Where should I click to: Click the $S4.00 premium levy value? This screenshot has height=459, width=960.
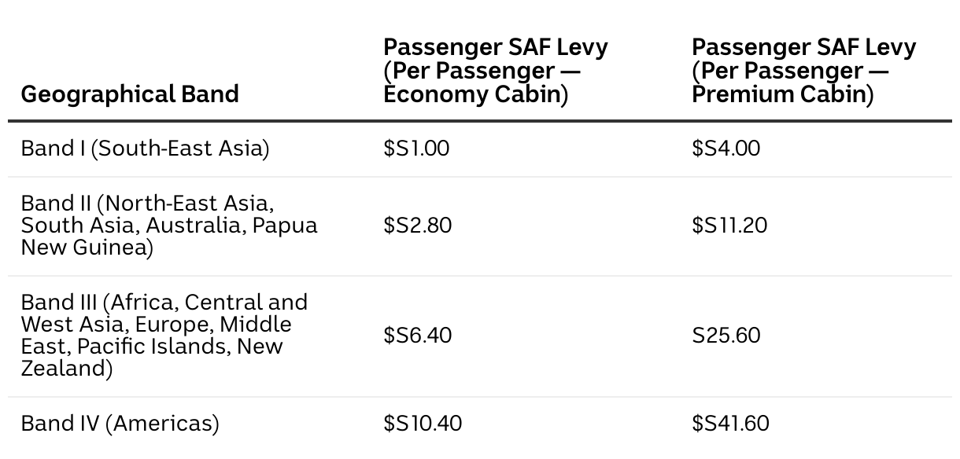click(726, 148)
